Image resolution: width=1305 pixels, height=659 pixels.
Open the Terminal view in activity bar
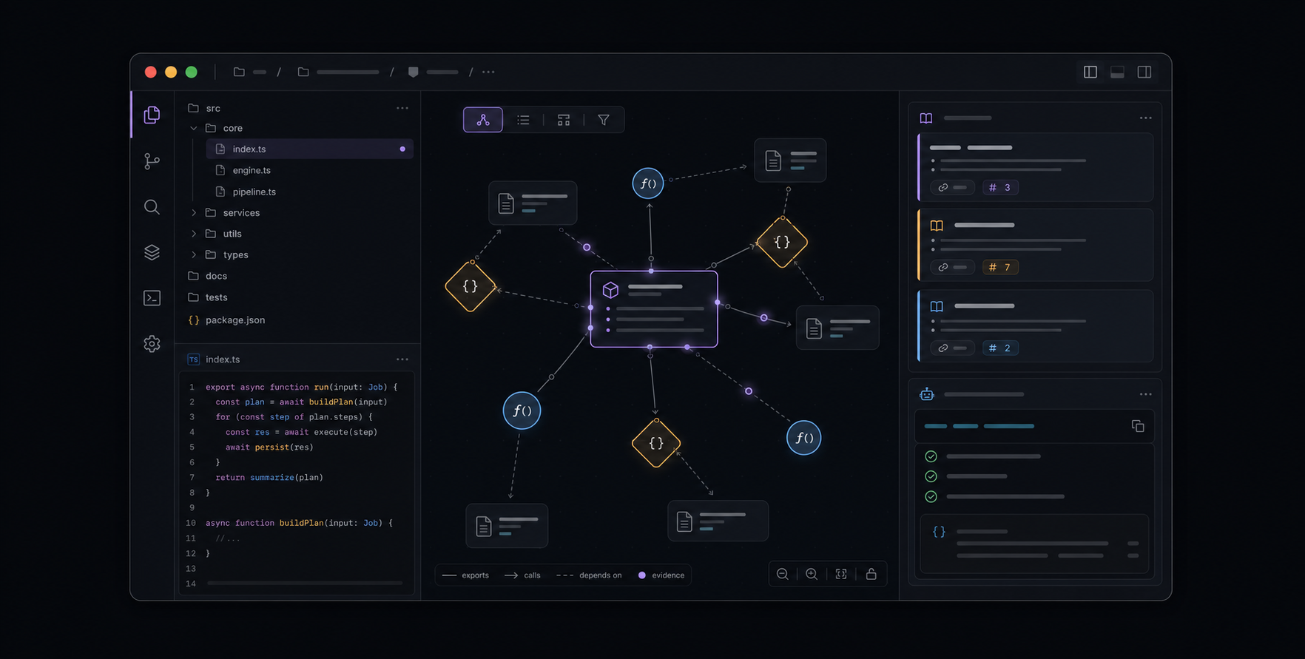click(152, 298)
